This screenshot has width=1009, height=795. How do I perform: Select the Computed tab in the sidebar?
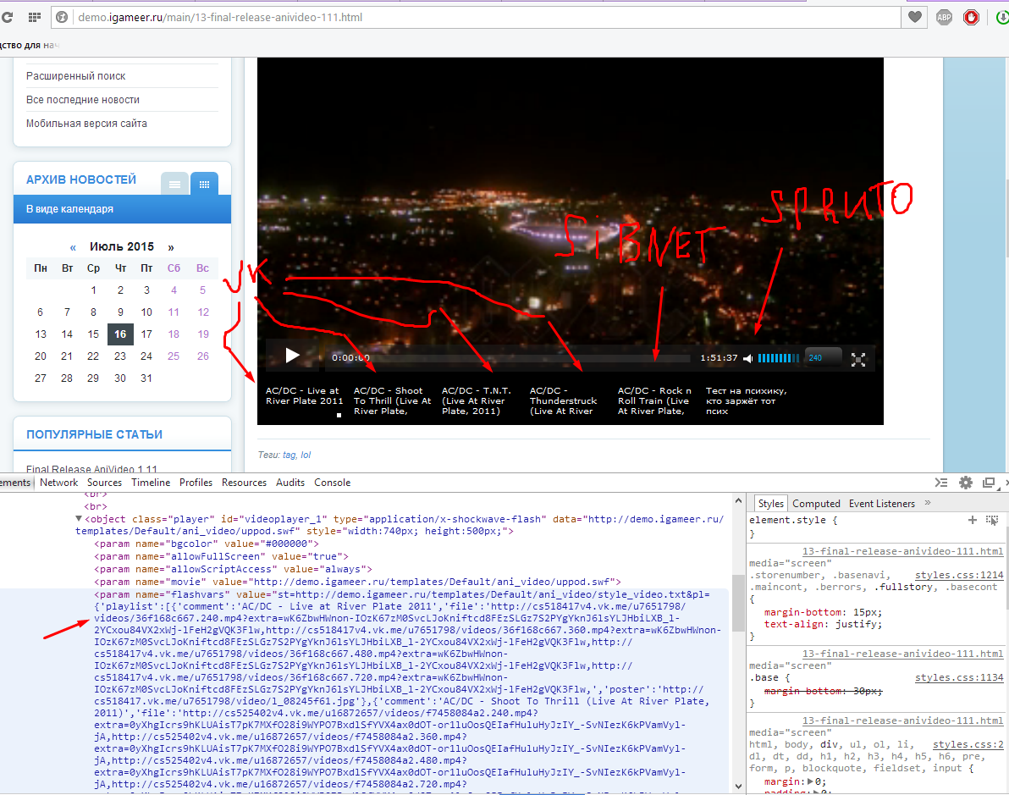[816, 504]
